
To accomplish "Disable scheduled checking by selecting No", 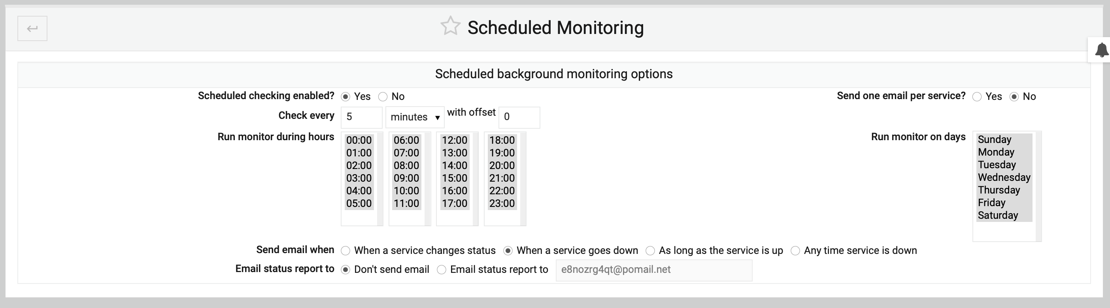I will click(383, 96).
